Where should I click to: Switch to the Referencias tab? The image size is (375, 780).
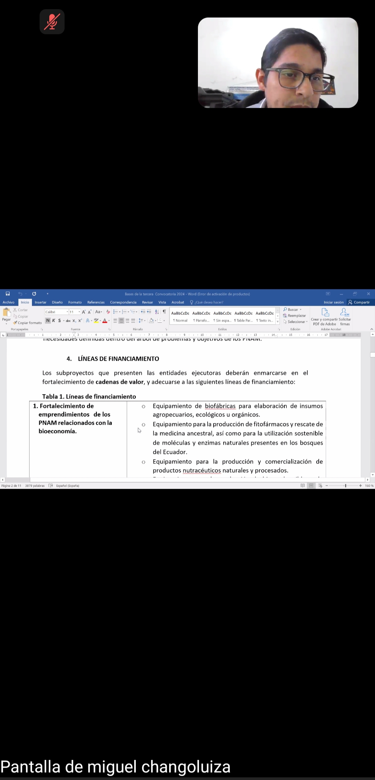pos(96,302)
